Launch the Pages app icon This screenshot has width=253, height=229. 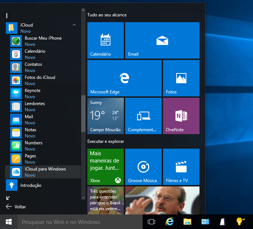point(16,159)
